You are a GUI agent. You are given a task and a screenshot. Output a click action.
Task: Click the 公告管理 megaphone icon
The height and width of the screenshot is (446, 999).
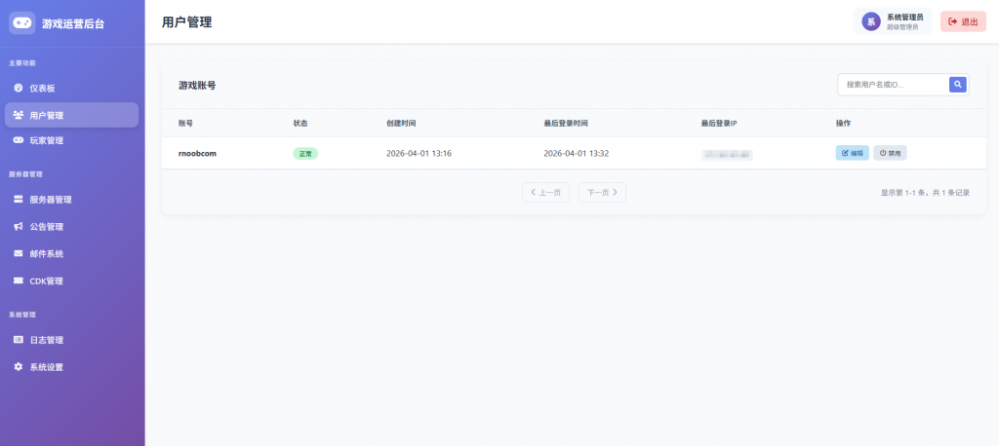click(19, 227)
